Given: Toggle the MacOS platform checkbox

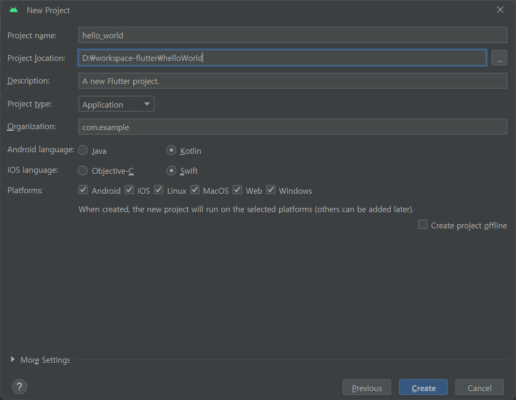Looking at the screenshot, I should 195,190.
